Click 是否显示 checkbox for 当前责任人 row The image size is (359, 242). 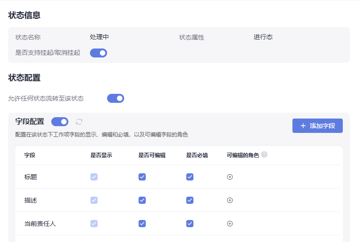[x=94, y=224]
